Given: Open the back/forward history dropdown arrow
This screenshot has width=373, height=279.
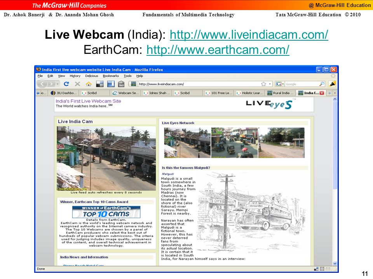Looking at the screenshot, I should pos(58,84).
